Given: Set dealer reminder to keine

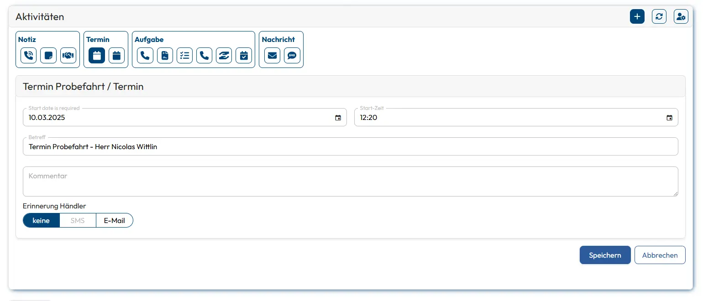Looking at the screenshot, I should 41,220.
